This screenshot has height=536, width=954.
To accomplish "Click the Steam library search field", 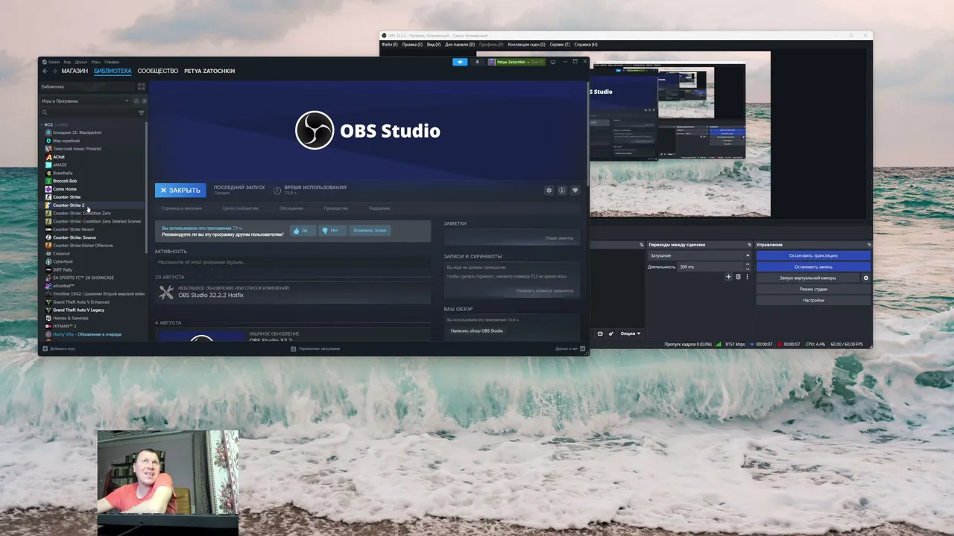I will coord(88,112).
